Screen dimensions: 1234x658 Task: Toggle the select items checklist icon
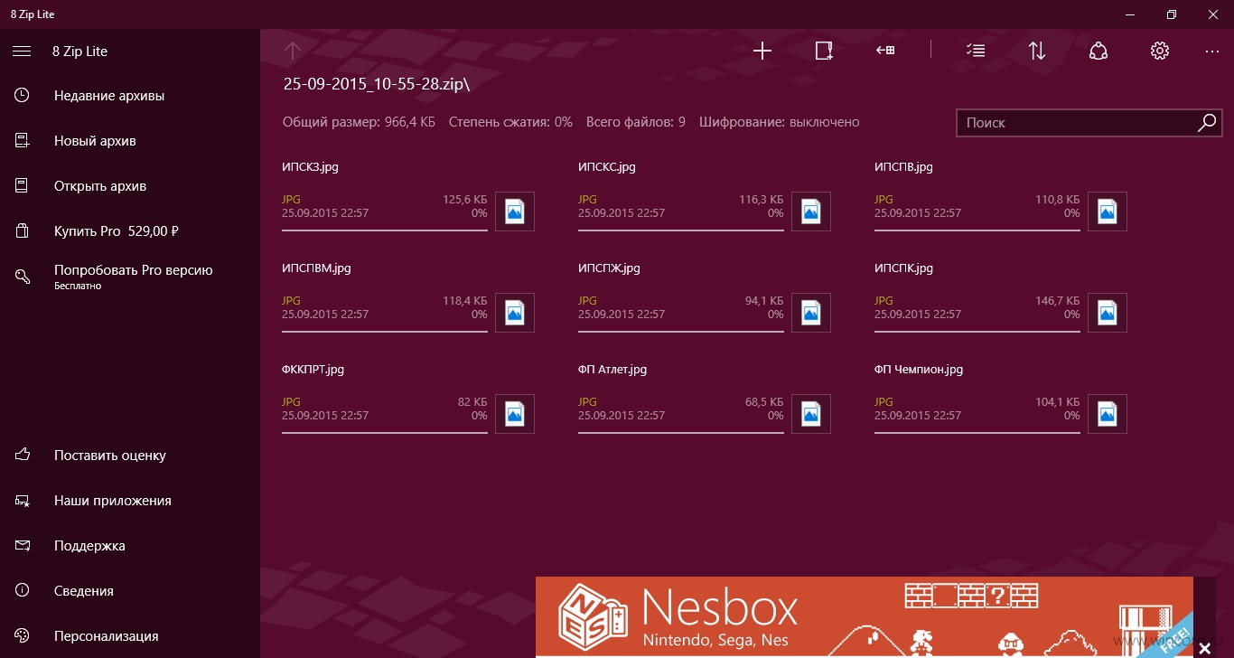976,52
